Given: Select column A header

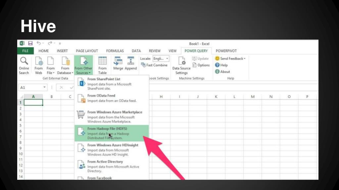Looking at the screenshot, I should tap(33, 97).
